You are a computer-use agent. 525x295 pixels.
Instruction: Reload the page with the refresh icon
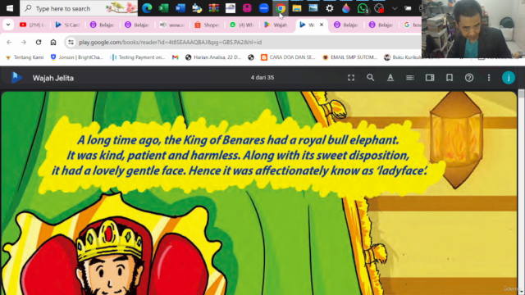coord(39,42)
